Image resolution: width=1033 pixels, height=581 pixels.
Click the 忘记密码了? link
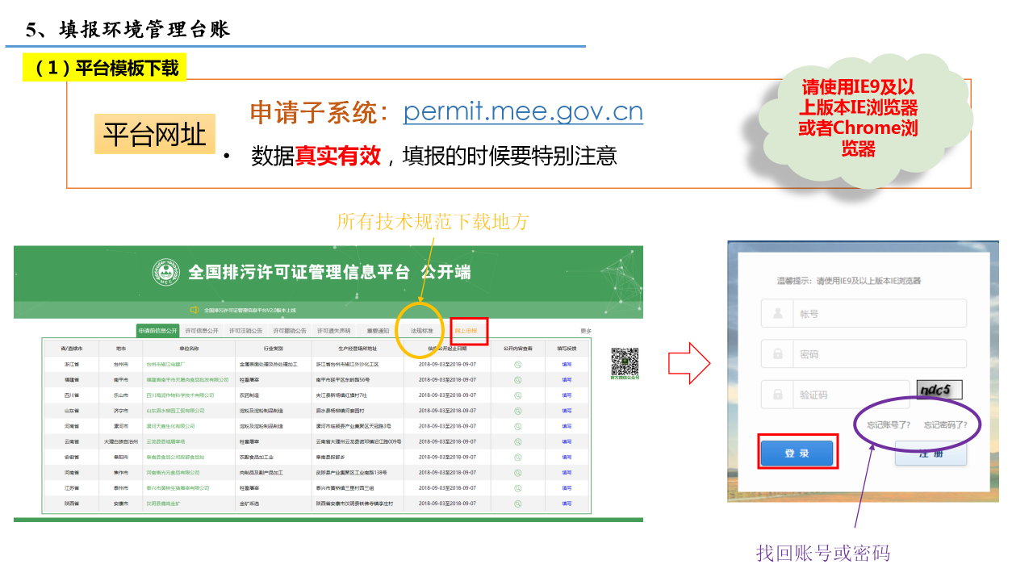[945, 424]
